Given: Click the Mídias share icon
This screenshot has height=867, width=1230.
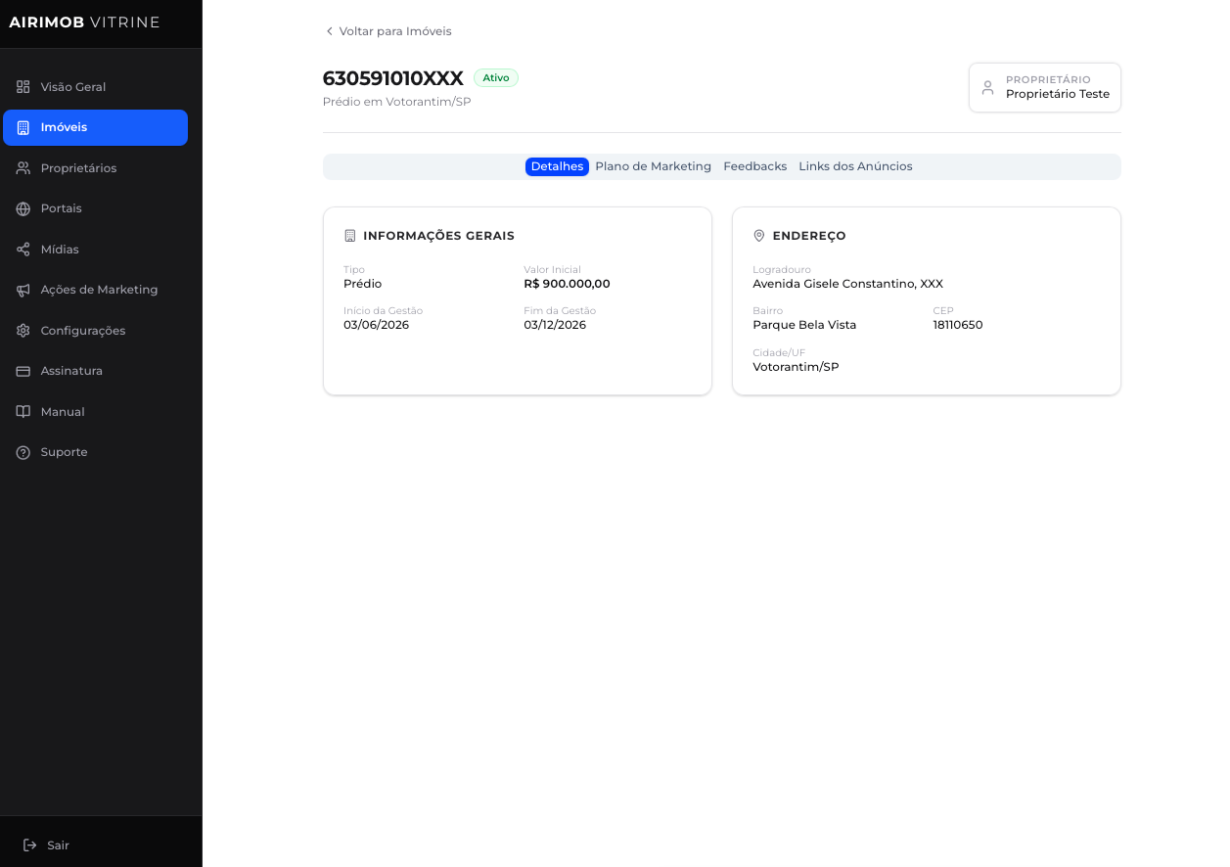Looking at the screenshot, I should pos(23,250).
